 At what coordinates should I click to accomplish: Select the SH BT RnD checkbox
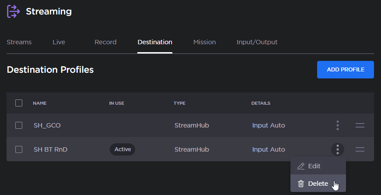point(19,149)
